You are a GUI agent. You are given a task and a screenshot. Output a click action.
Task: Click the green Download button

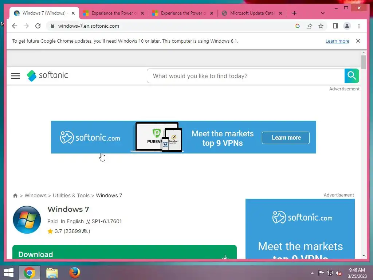pos(125,252)
